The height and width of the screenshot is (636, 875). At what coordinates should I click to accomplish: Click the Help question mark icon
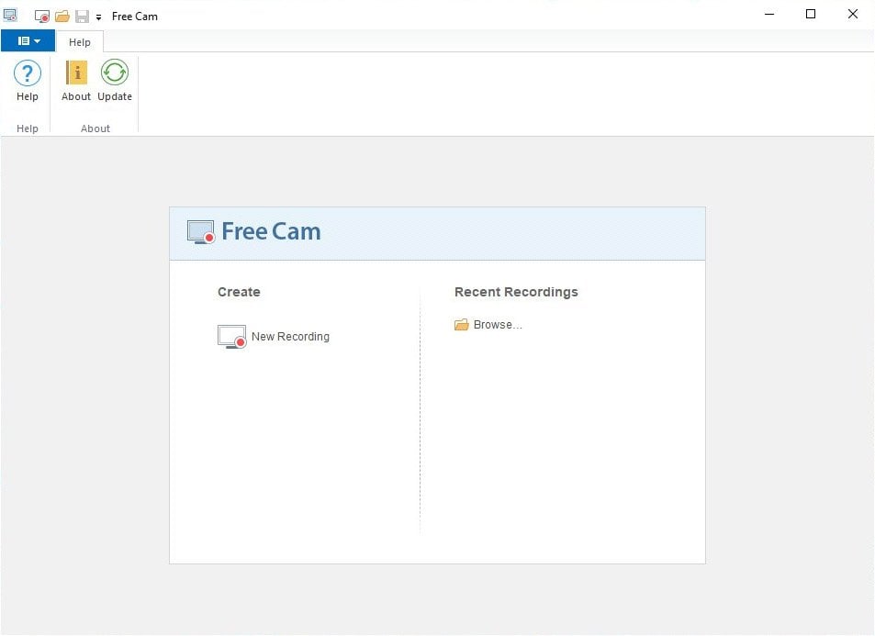tap(28, 73)
